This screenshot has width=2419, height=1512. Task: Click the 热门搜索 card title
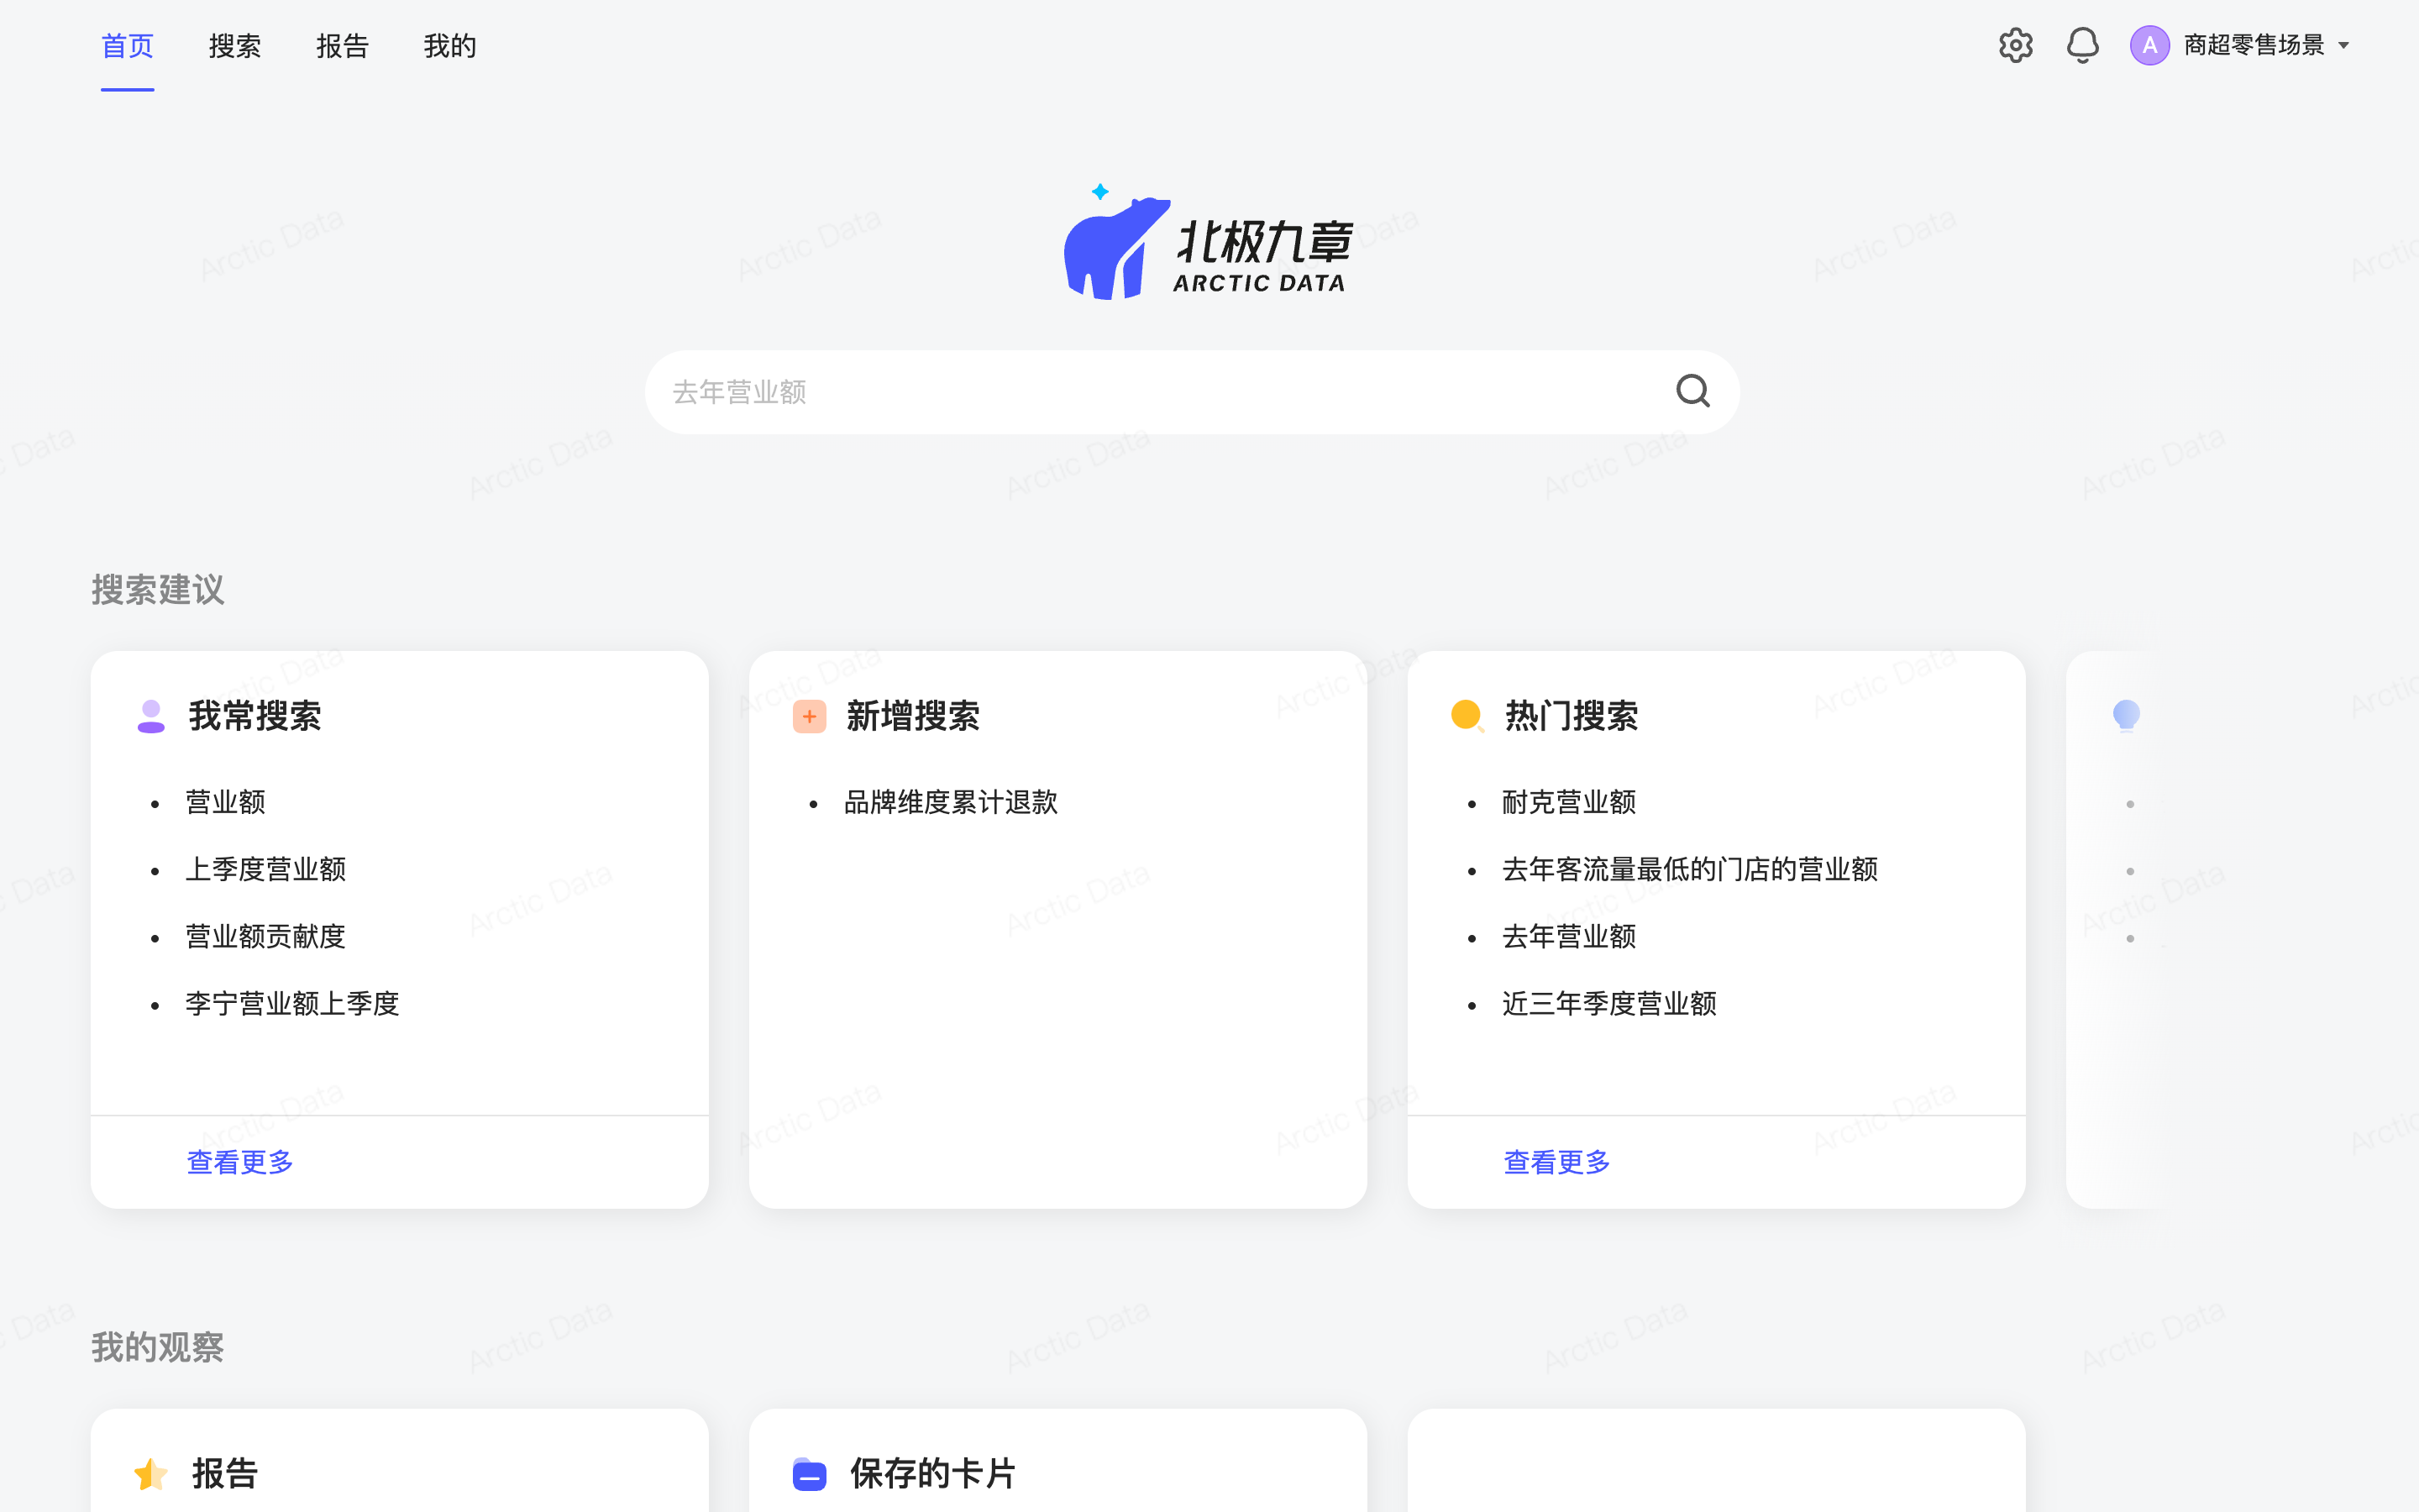click(x=1572, y=716)
